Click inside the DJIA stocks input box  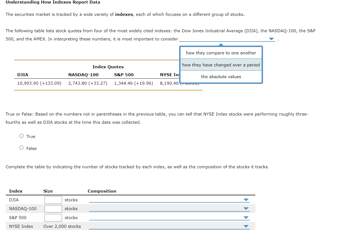pos(53,200)
